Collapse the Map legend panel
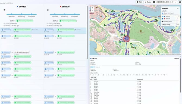The image size is (182, 104). coord(178,9)
